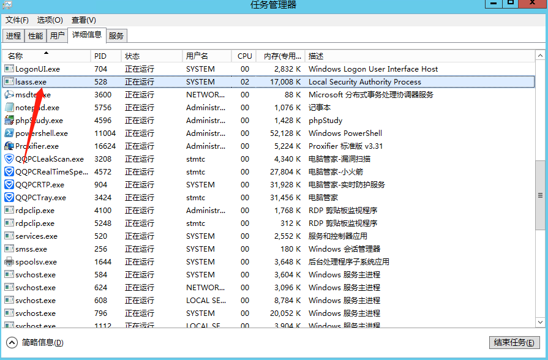
Task: Click description 电脑管家-实时防护服务
Action: click(347, 184)
